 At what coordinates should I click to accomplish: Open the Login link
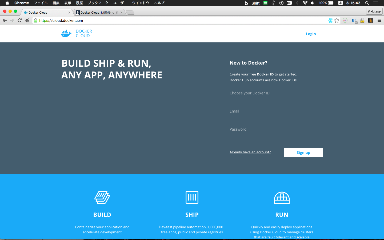pos(311,34)
